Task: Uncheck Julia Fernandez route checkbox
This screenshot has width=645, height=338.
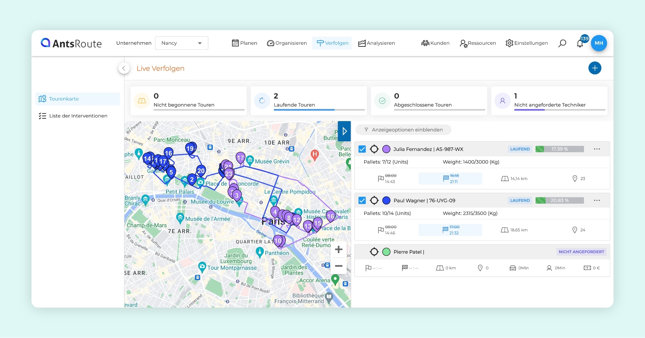Action: tap(362, 149)
